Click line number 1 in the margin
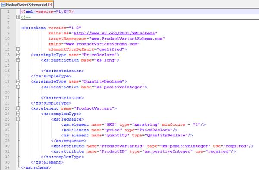 (8, 12)
